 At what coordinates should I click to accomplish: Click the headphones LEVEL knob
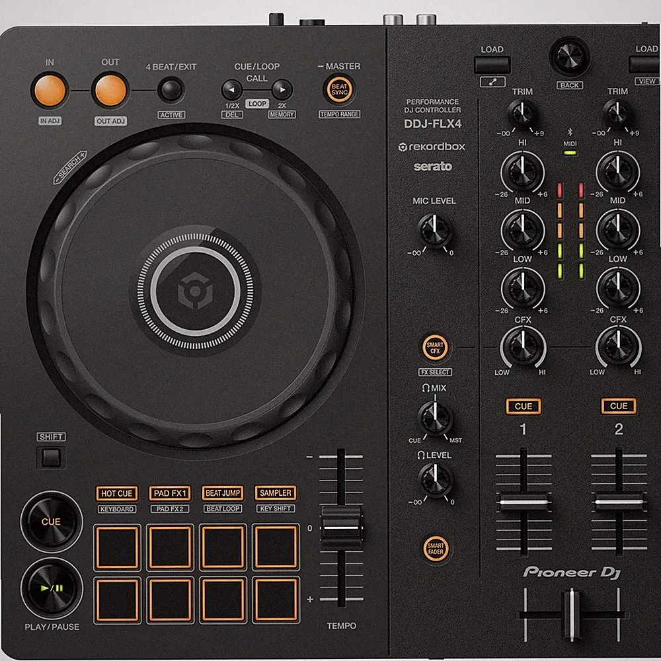435,479
